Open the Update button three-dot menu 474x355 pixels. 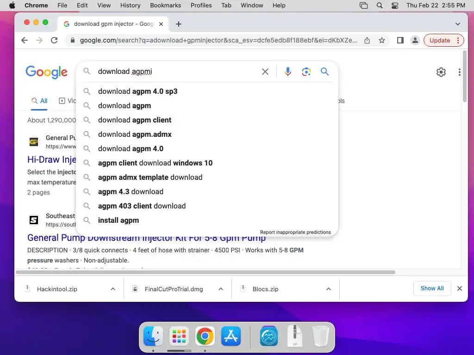[458, 40]
